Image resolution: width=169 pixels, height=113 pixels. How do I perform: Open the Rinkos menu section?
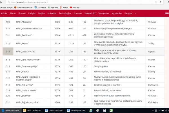pyautogui.click(x=13, y=13)
